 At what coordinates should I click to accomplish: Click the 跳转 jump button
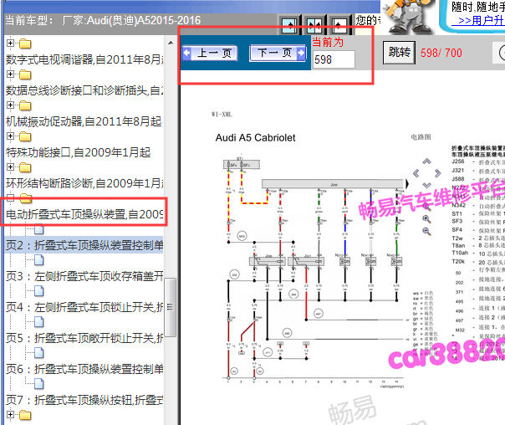pos(399,52)
